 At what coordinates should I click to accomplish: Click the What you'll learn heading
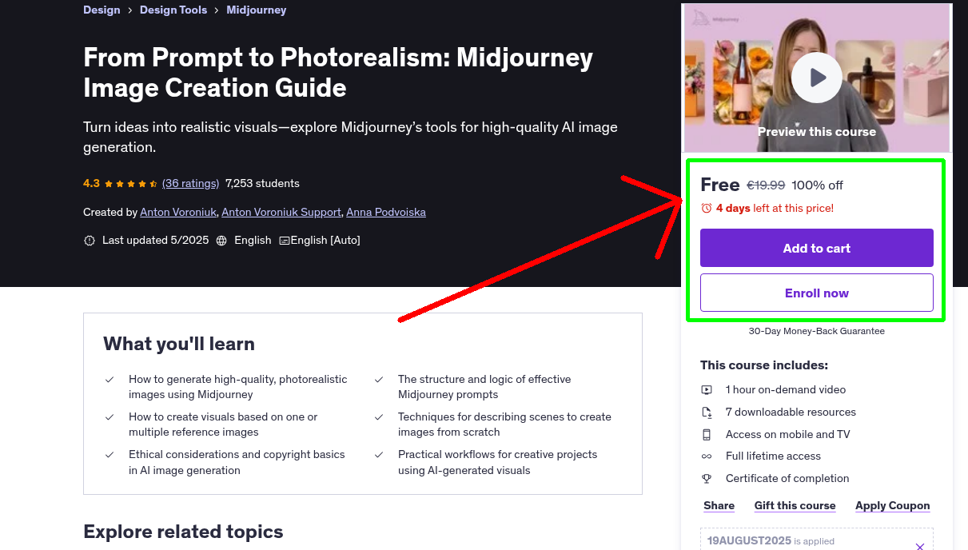click(179, 344)
